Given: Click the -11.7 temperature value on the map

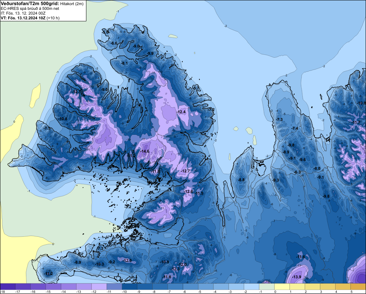Looking at the screenshot, I should click(356, 122).
